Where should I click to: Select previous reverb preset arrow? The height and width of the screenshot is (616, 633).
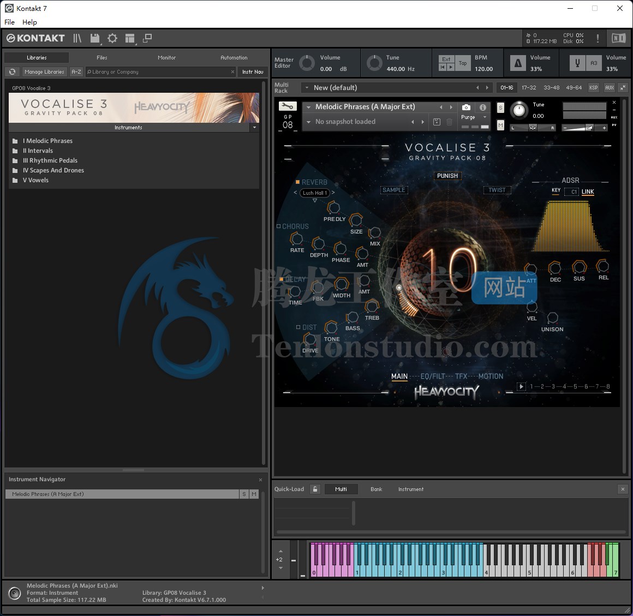click(296, 193)
